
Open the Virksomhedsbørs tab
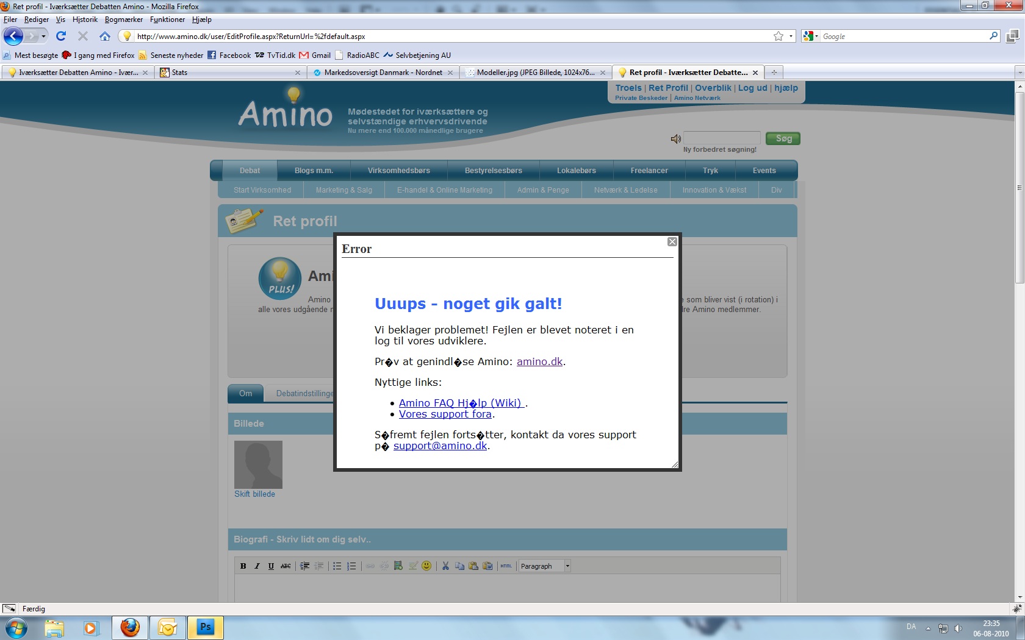tap(399, 171)
